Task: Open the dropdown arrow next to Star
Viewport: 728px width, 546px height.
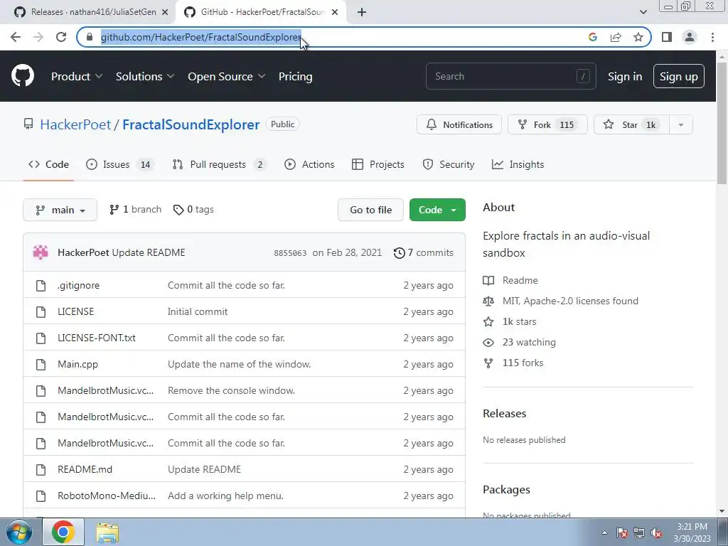Action: coord(680,125)
